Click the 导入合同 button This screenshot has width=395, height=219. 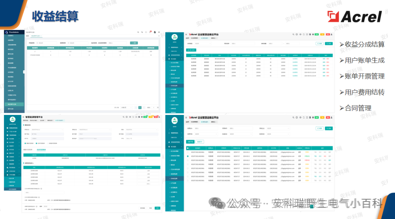(191, 50)
